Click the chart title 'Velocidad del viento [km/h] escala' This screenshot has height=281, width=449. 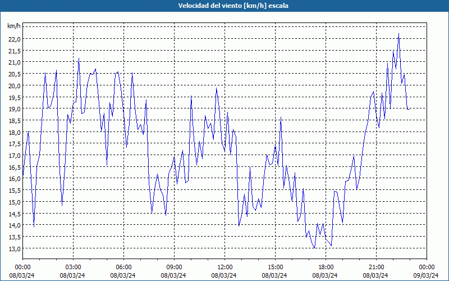tap(233, 6)
